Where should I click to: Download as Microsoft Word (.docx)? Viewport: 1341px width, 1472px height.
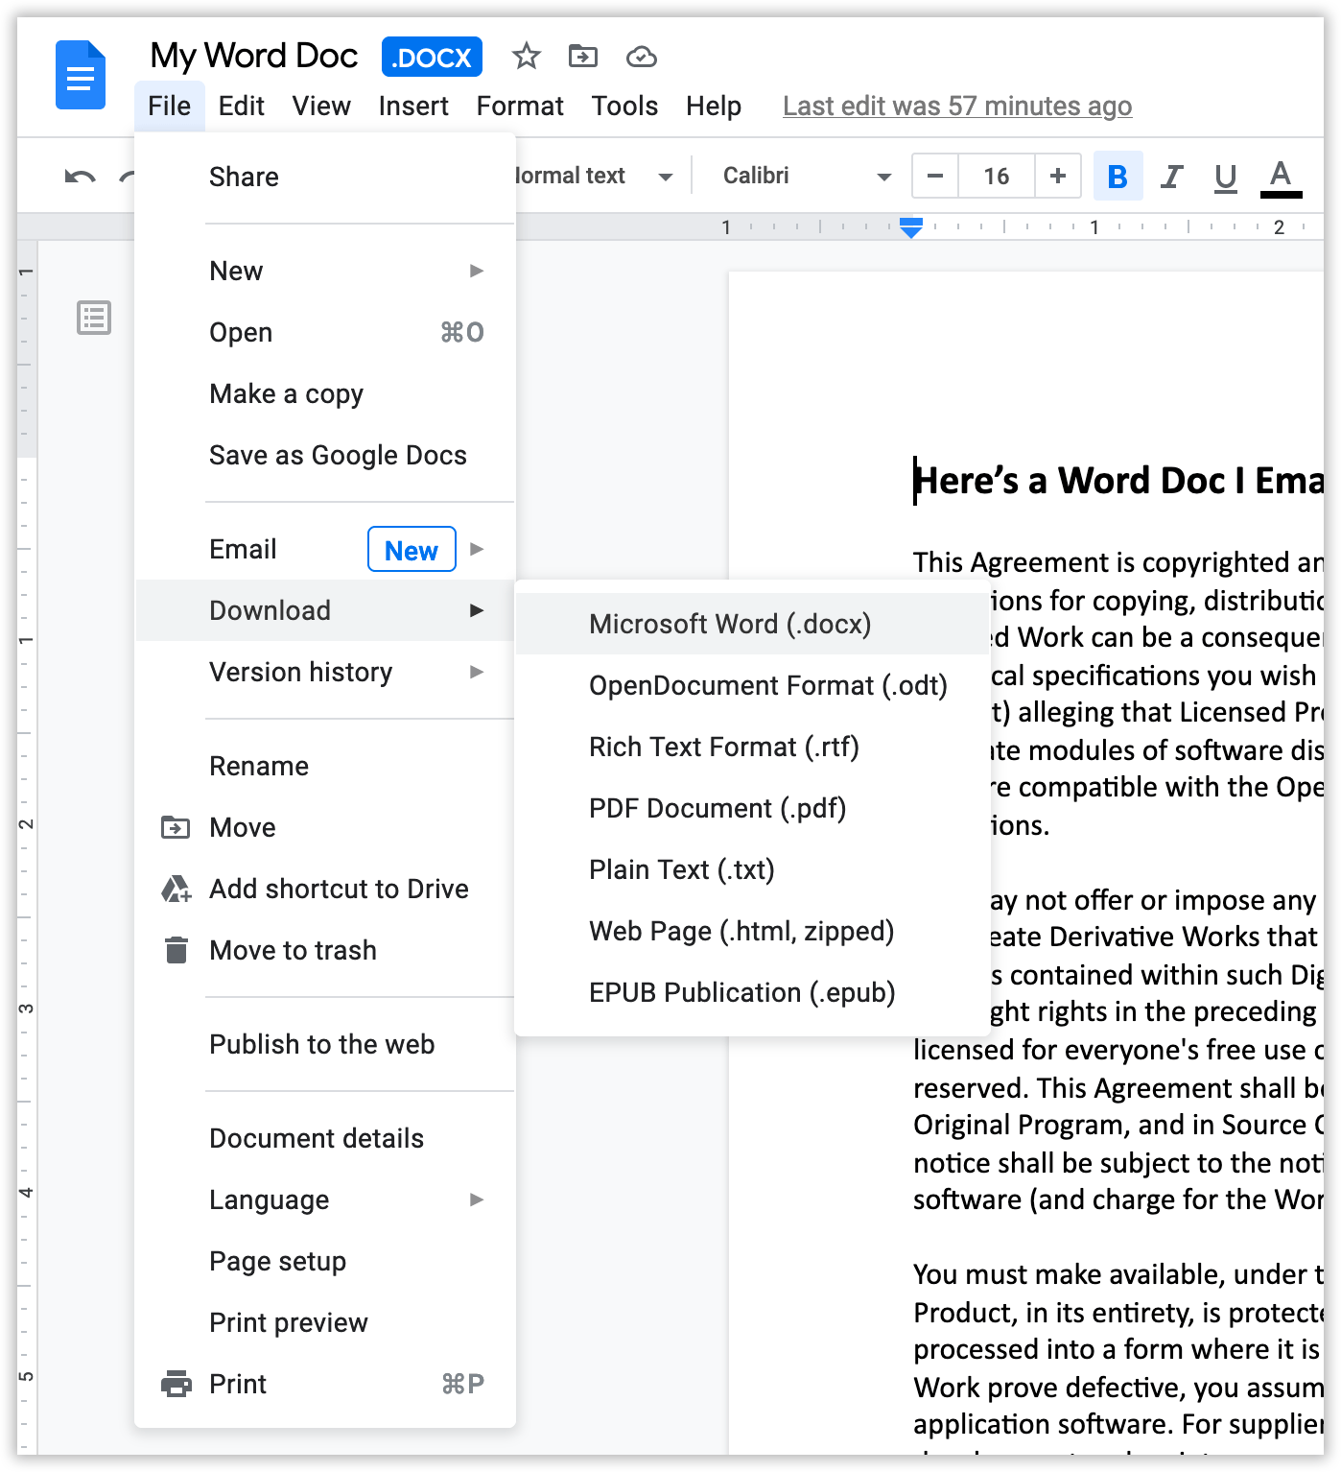pyautogui.click(x=753, y=624)
